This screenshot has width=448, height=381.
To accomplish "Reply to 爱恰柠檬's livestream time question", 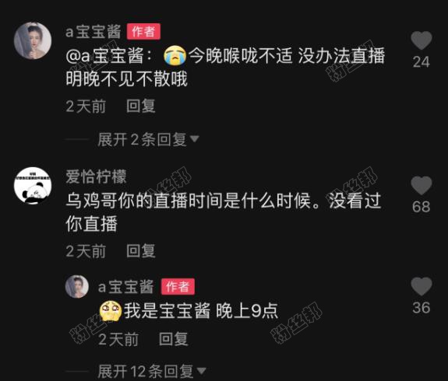I will pyautogui.click(x=141, y=251).
